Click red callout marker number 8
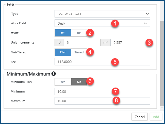The image size is (165, 124). pos(117,100)
